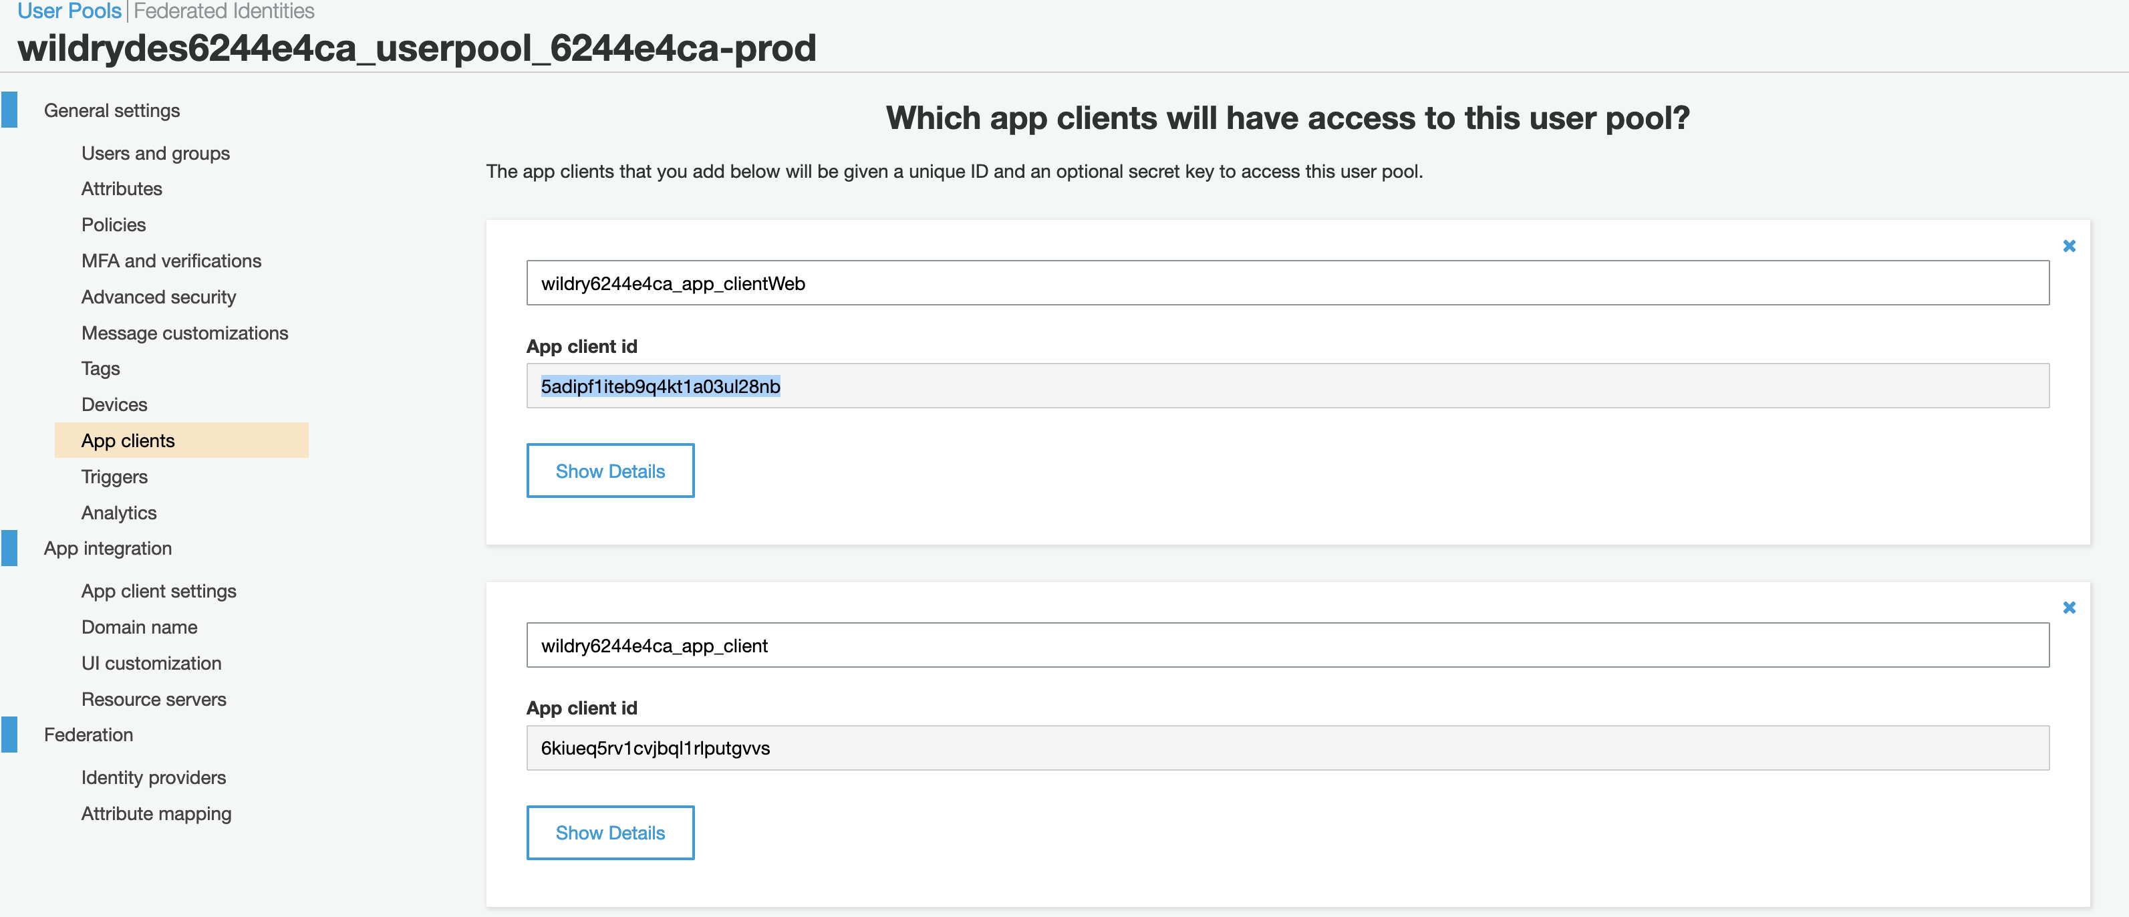Open Triggers settings page

tap(114, 477)
